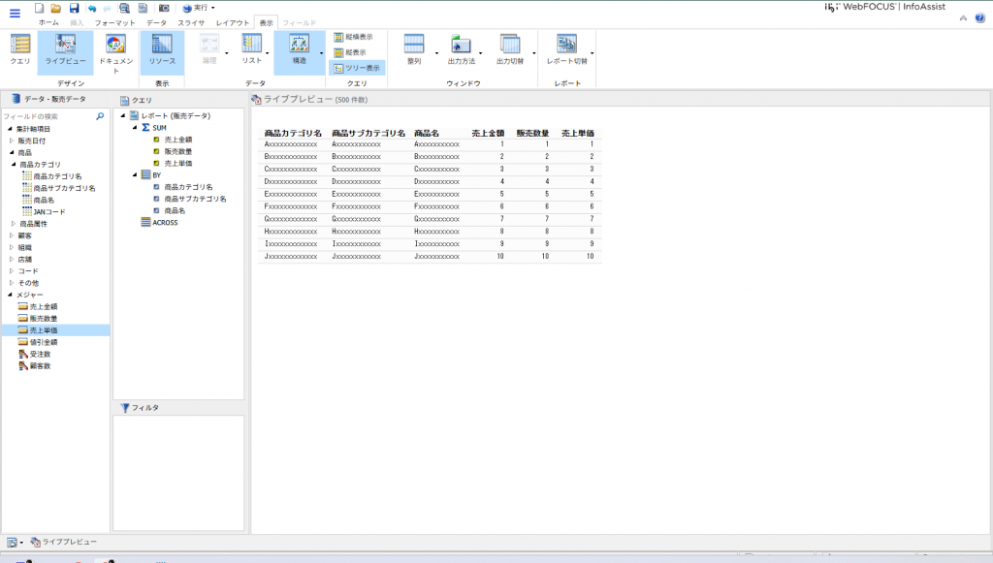Viewport: 993px width, 563px height.
Task: Open the レイアウト ribbon tab
Action: 233,21
